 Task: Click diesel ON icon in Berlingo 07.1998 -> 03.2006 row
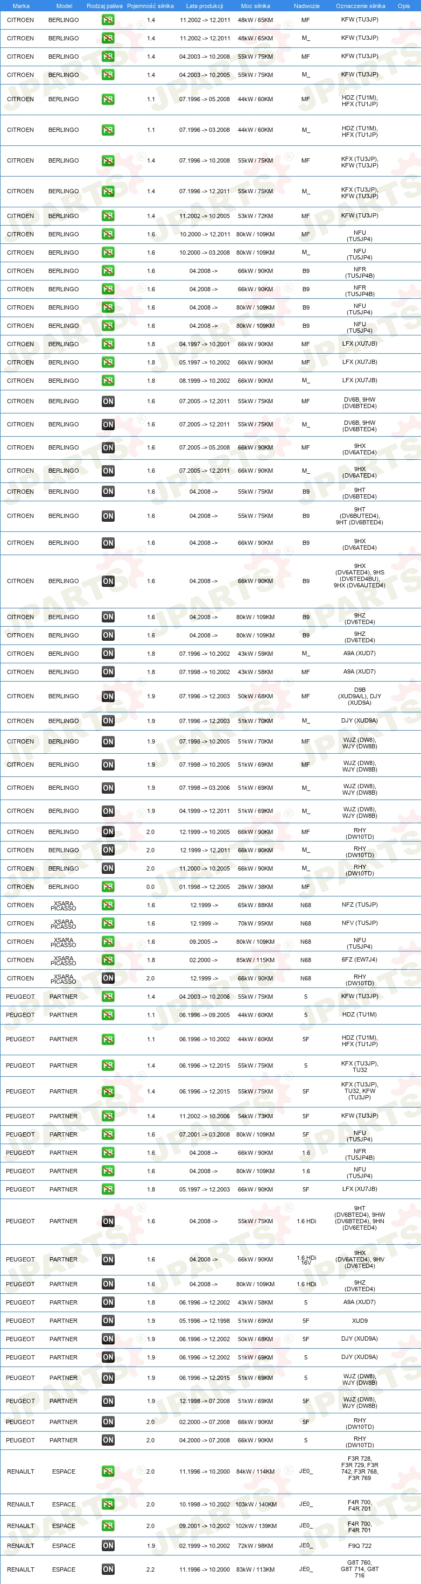pos(108,788)
